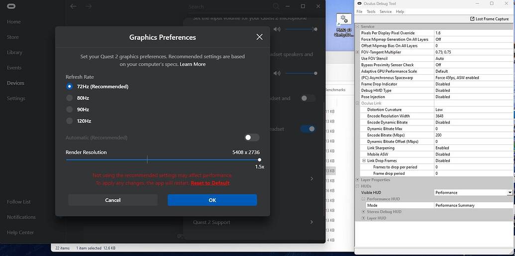This screenshot has height=256, width=515.
Task: Select the 72Hz (Recommended) refresh rate
Action: click(x=69, y=87)
